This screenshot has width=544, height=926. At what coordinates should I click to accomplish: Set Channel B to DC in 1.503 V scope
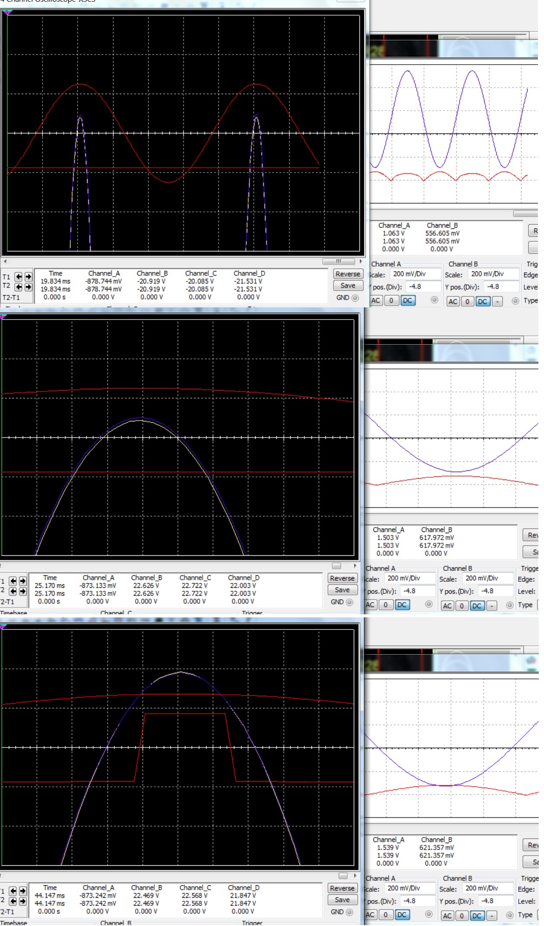477,606
